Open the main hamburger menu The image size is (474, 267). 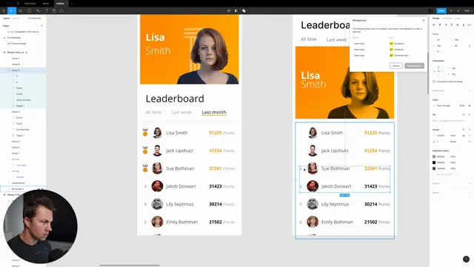pyautogui.click(x=4, y=10)
